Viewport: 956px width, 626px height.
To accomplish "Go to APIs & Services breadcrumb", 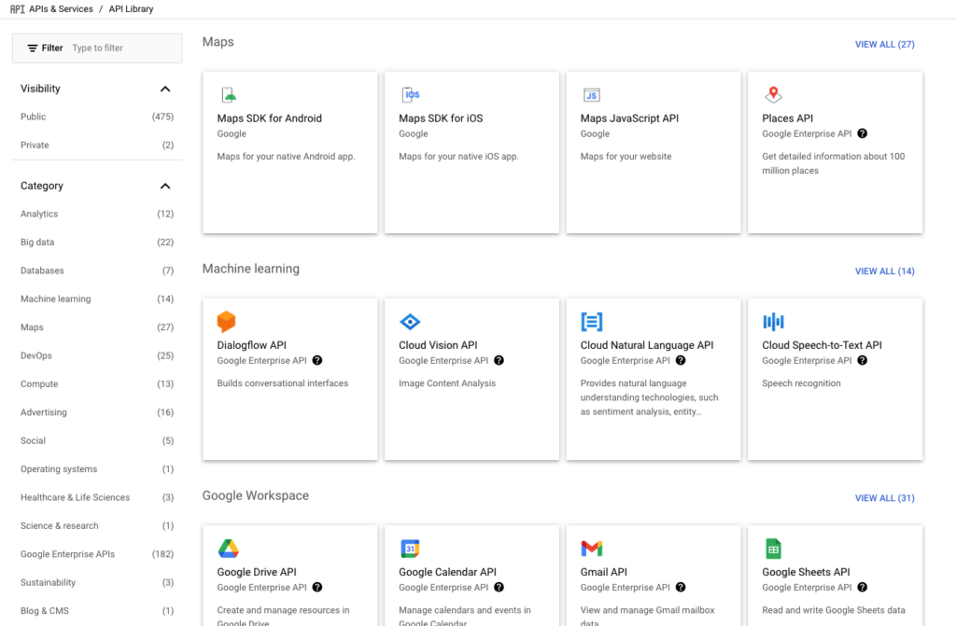I will click(x=61, y=9).
